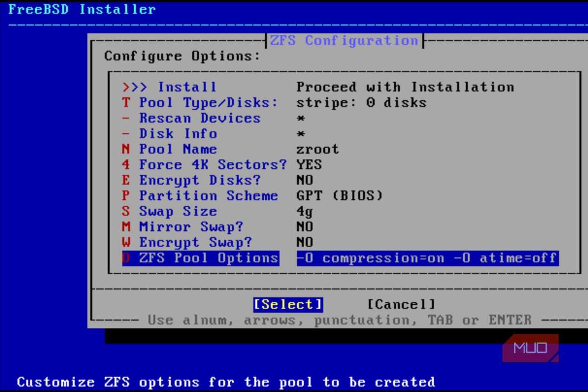Click NO value beside Encrypt Disks
Screen dimensions: 588x392
[305, 180]
